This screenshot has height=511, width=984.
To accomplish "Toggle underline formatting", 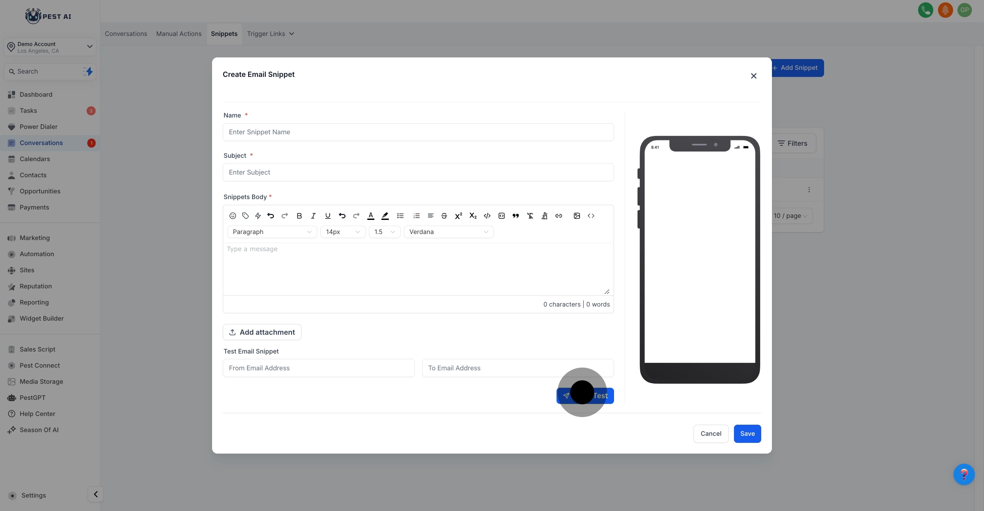I will [x=327, y=216].
